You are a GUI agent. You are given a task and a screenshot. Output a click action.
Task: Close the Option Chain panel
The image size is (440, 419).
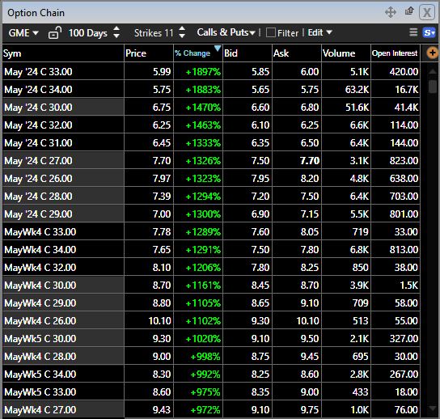coord(427,12)
